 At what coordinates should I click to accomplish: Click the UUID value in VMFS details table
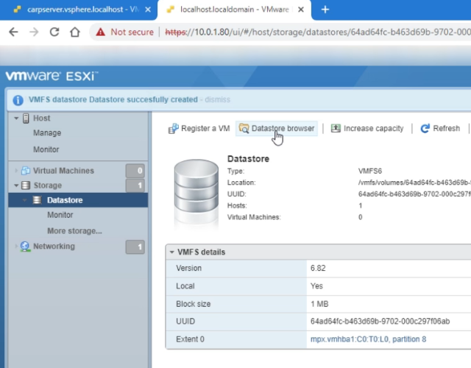click(x=380, y=322)
